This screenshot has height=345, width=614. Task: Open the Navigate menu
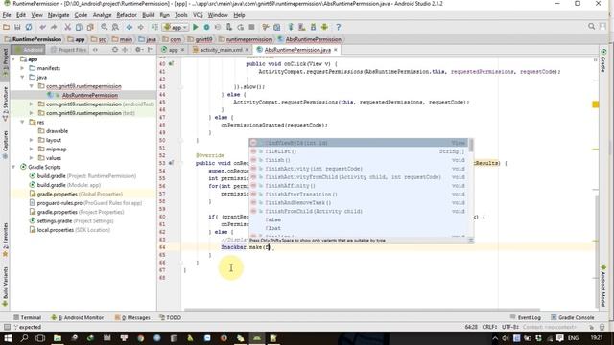tap(59, 15)
